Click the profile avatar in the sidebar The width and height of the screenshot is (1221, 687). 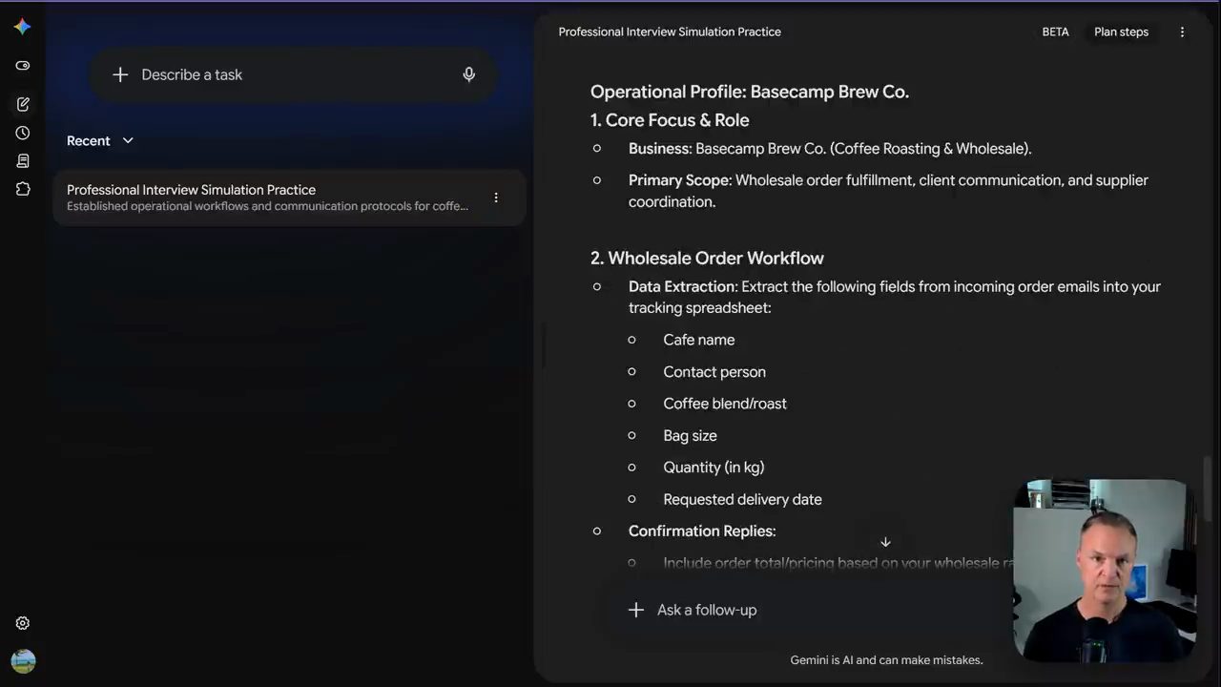point(23,660)
